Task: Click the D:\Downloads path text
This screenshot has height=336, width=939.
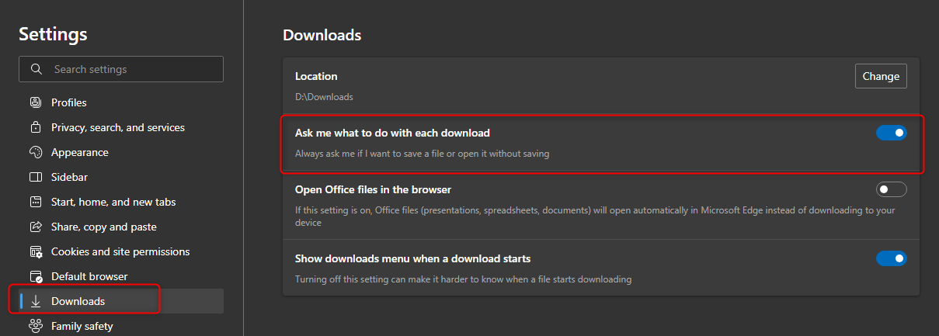Action: point(324,97)
